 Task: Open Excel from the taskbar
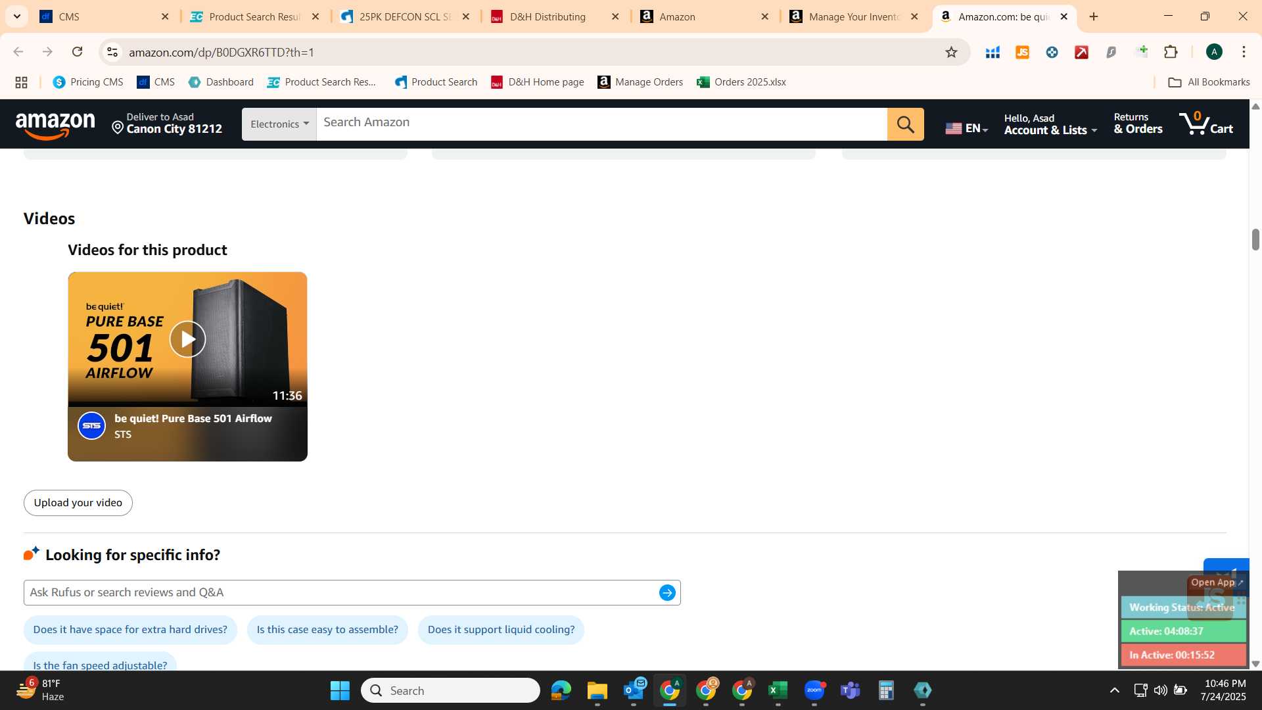[778, 691]
